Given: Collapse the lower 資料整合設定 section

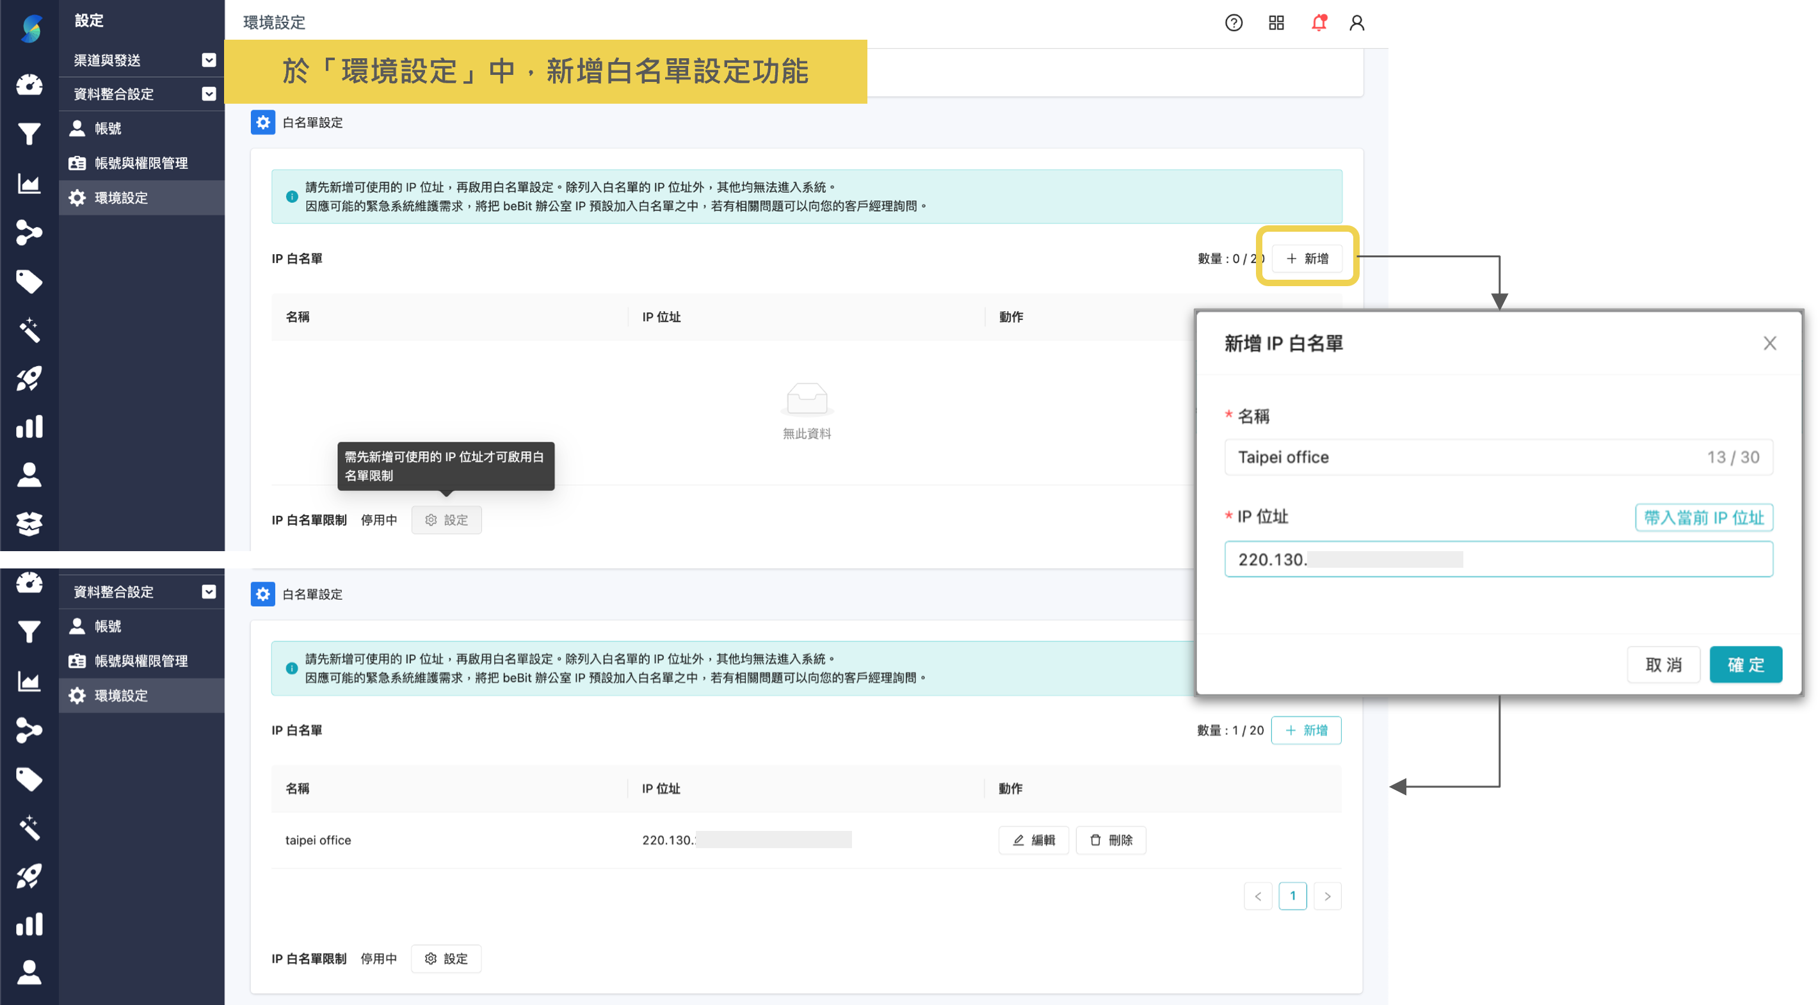Looking at the screenshot, I should [208, 591].
